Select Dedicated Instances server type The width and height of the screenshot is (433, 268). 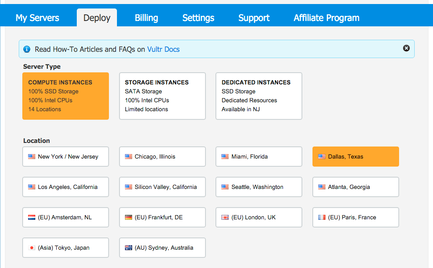(x=258, y=96)
